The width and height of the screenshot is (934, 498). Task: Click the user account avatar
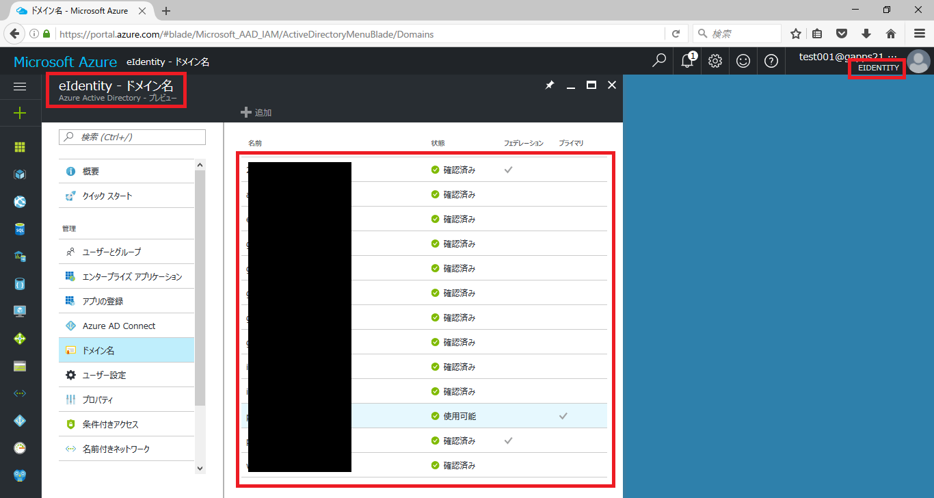918,62
